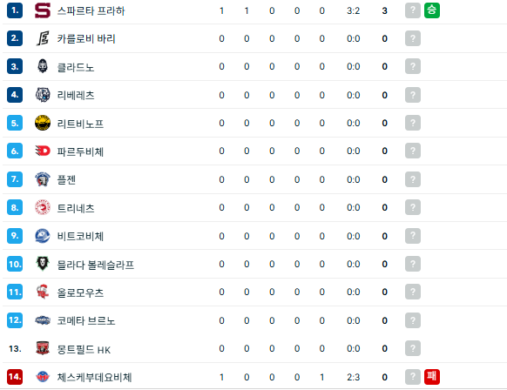Click the rank 14 red position badge
This screenshot has height=390, width=507.
[15, 377]
